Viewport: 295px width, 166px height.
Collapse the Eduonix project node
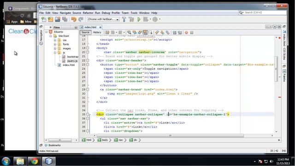click(46, 32)
